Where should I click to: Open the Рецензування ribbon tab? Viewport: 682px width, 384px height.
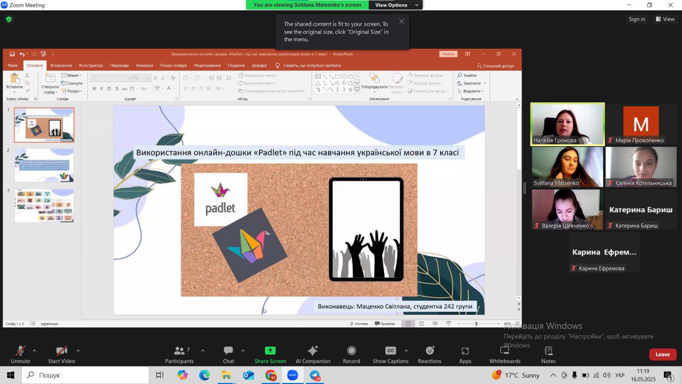click(x=207, y=66)
